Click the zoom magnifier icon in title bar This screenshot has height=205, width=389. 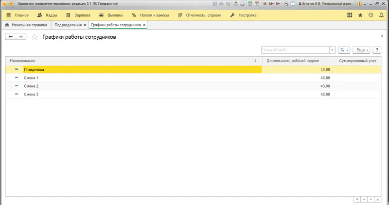pos(287,3)
